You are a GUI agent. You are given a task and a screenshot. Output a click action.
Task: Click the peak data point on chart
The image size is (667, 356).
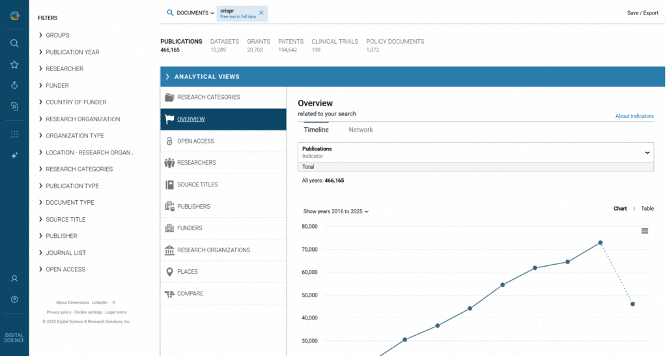point(600,243)
